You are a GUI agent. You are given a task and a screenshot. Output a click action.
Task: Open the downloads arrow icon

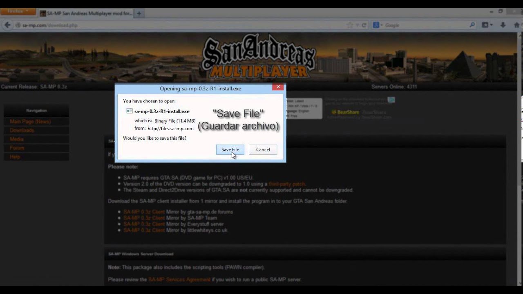[503, 25]
